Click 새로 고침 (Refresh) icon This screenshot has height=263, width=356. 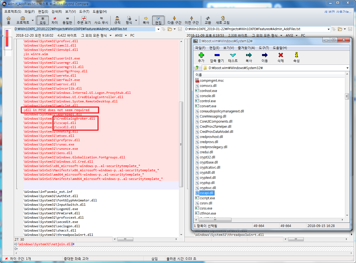point(223,20)
